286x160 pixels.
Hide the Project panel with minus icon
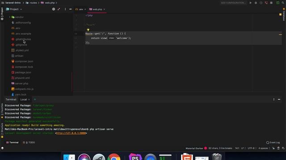pyautogui.click(x=71, y=9)
